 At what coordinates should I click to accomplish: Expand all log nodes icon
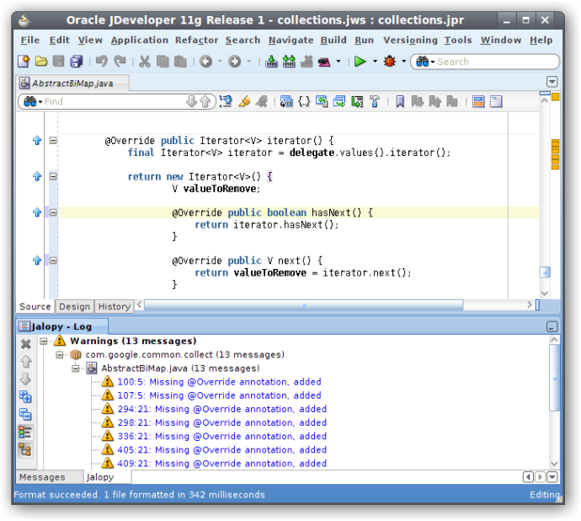(25, 397)
